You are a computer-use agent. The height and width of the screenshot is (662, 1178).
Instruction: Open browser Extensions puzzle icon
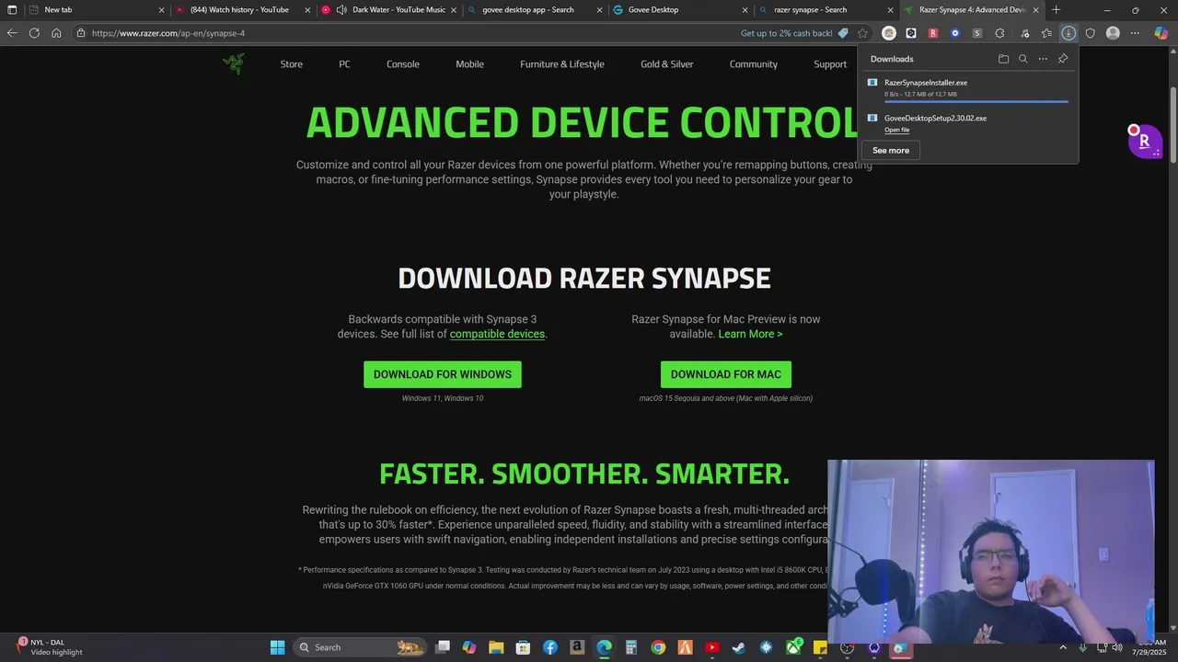click(x=1000, y=33)
